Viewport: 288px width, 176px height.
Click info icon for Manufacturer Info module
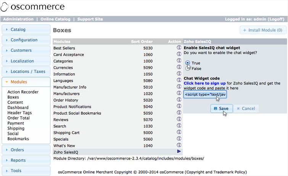pos(179,86)
